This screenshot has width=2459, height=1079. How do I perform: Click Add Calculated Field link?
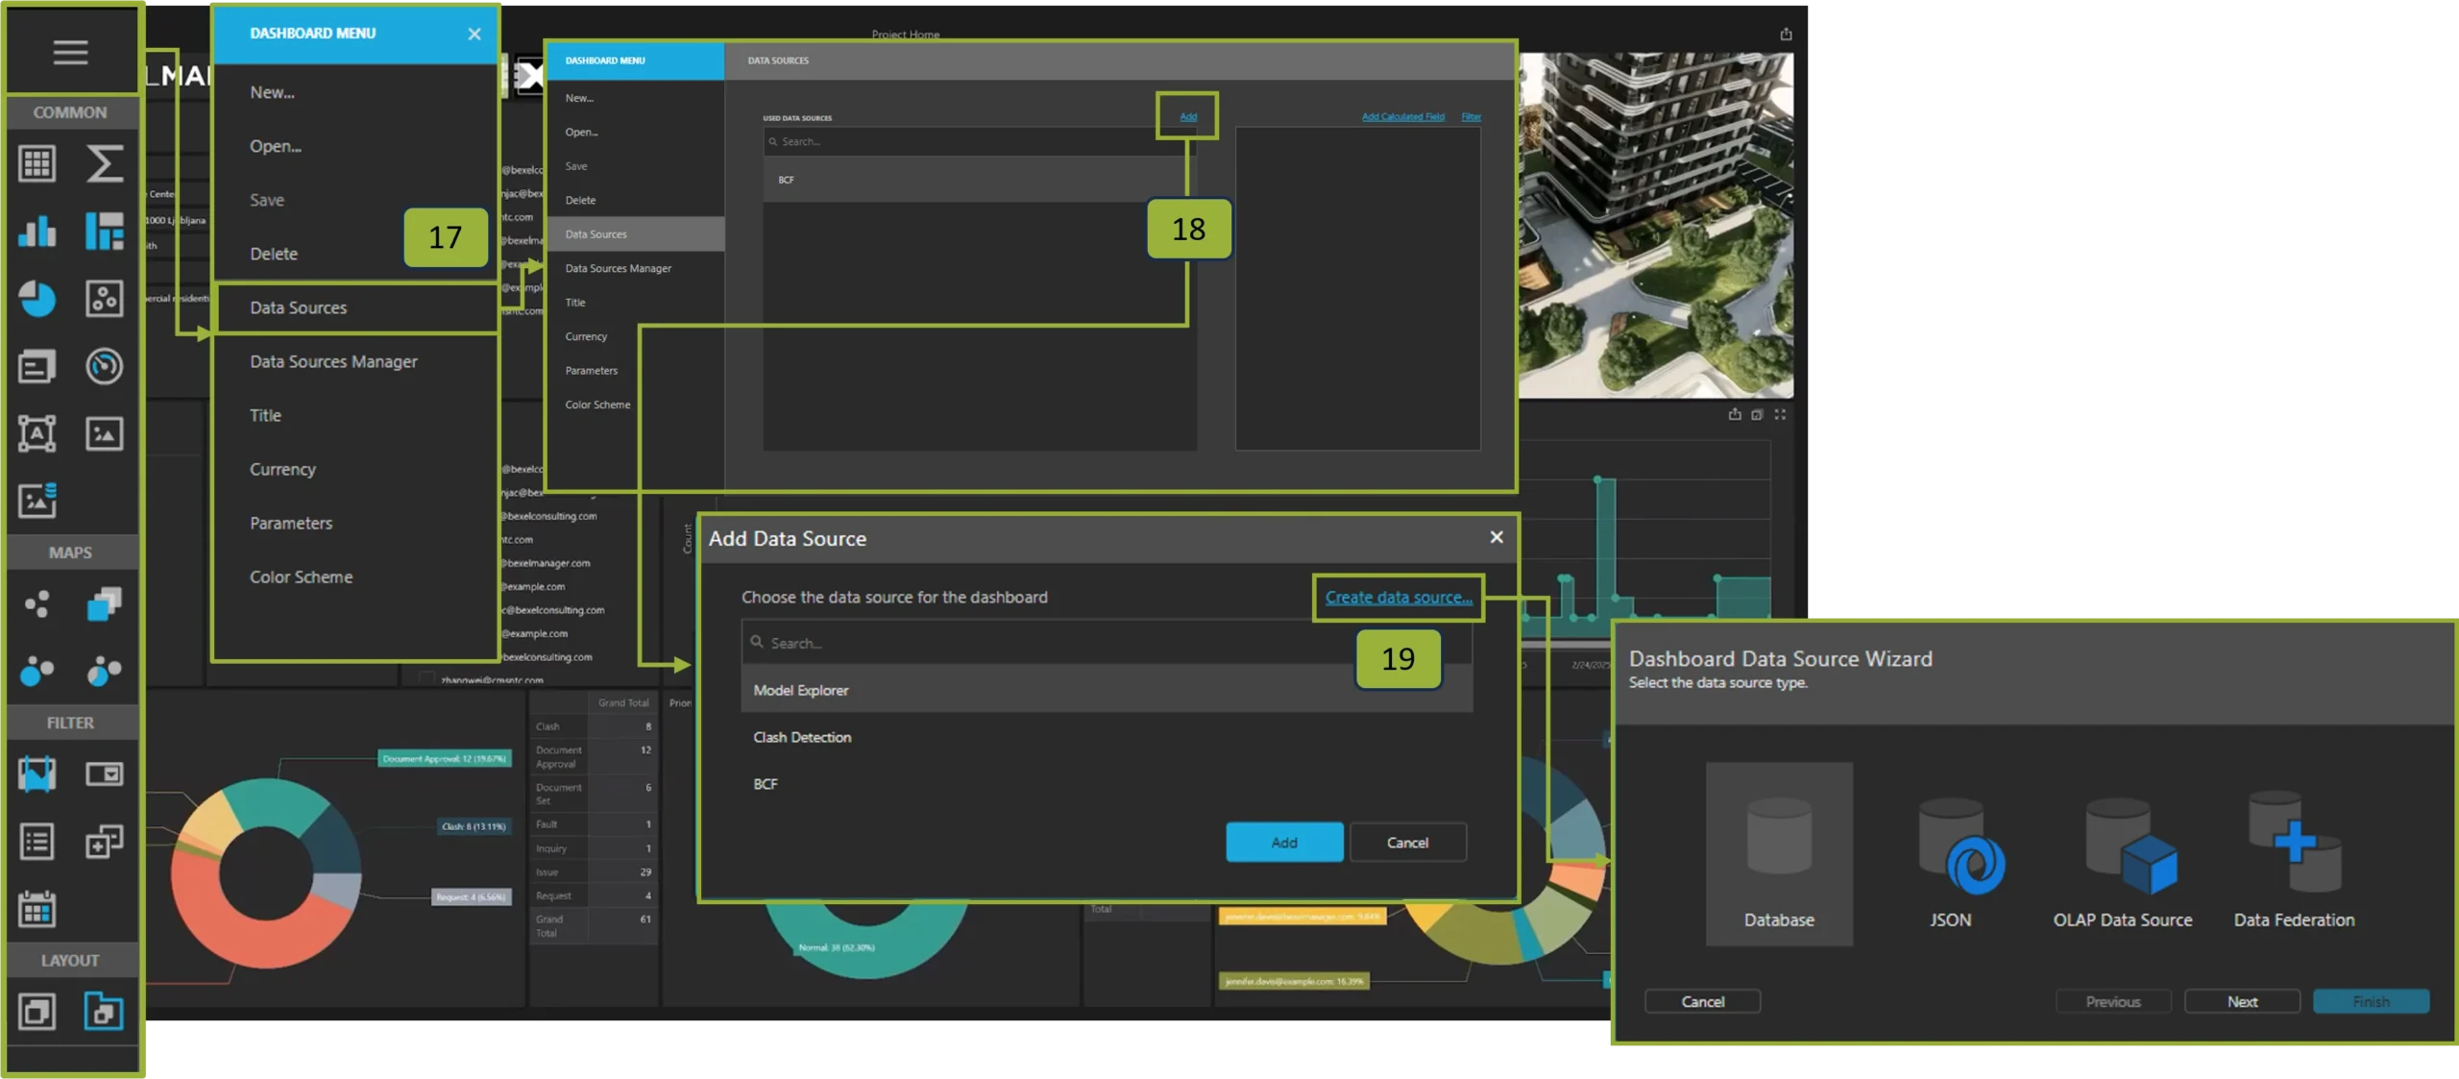(1402, 117)
